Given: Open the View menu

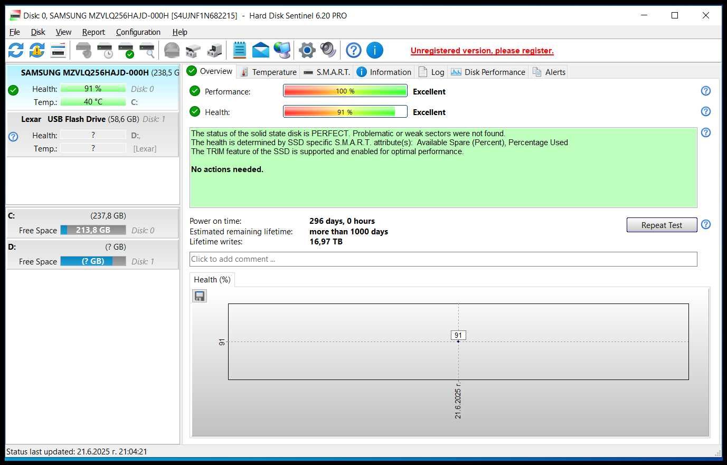Looking at the screenshot, I should pyautogui.click(x=63, y=32).
